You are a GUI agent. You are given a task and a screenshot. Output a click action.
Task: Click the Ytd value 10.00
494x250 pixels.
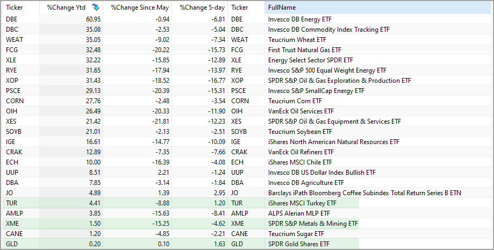[x=93, y=162]
